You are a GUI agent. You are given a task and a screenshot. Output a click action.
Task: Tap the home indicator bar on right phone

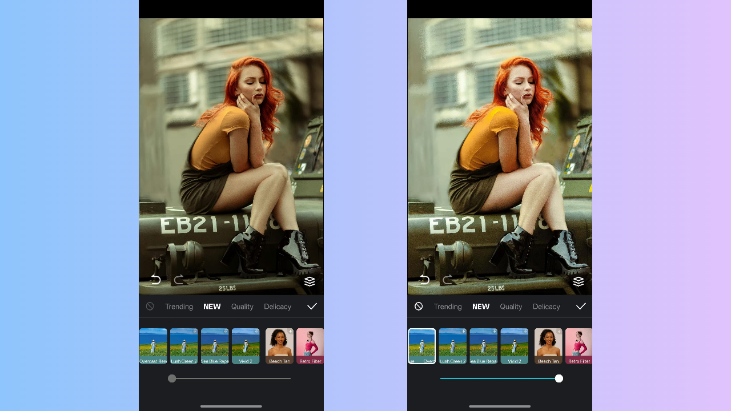pyautogui.click(x=500, y=406)
